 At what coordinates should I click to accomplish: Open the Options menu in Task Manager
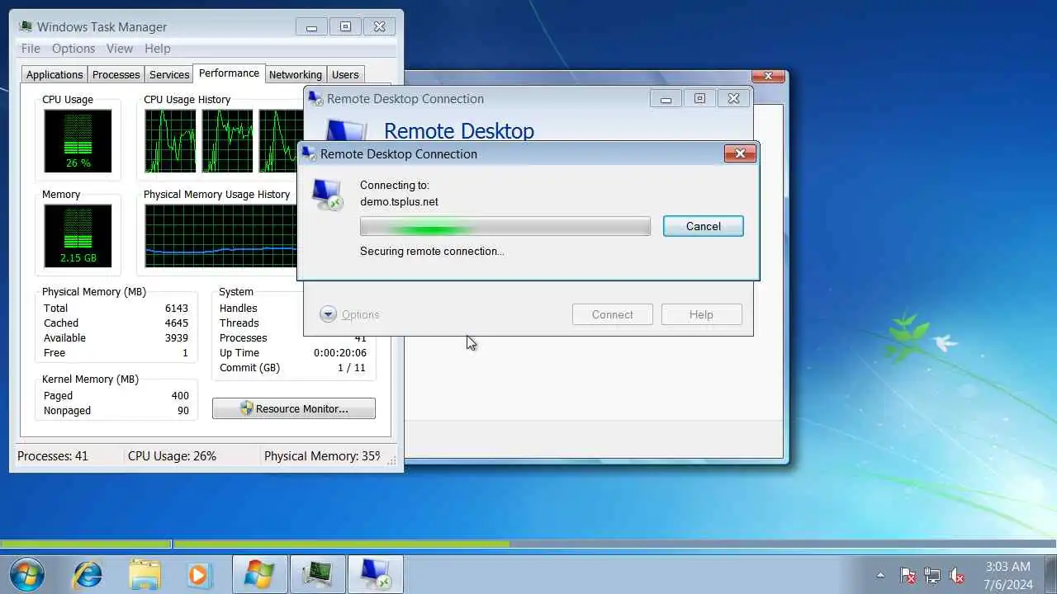tap(73, 49)
